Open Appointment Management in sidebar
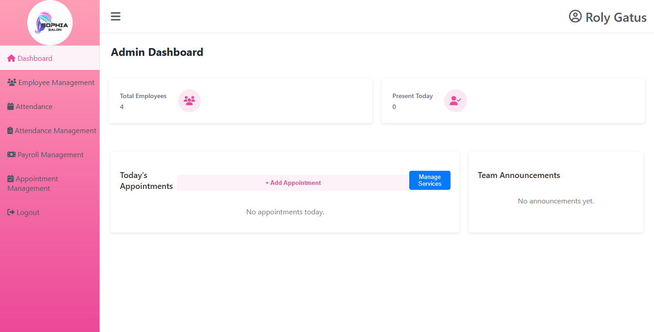 click(50, 183)
